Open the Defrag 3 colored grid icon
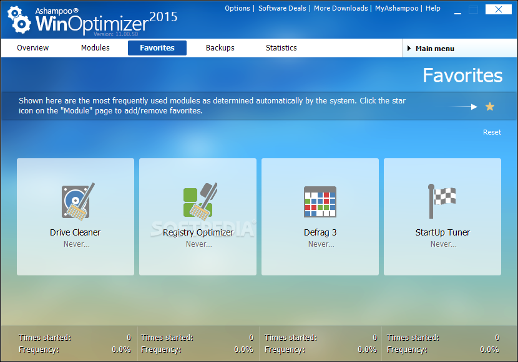The width and height of the screenshot is (518, 362). pos(320,201)
